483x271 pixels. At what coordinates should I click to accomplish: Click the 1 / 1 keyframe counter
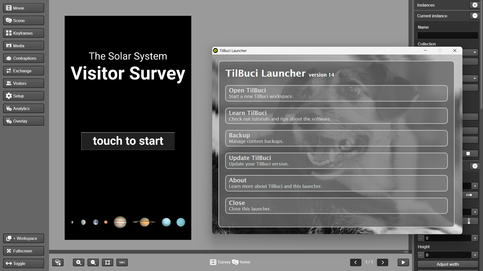pyautogui.click(x=369, y=262)
